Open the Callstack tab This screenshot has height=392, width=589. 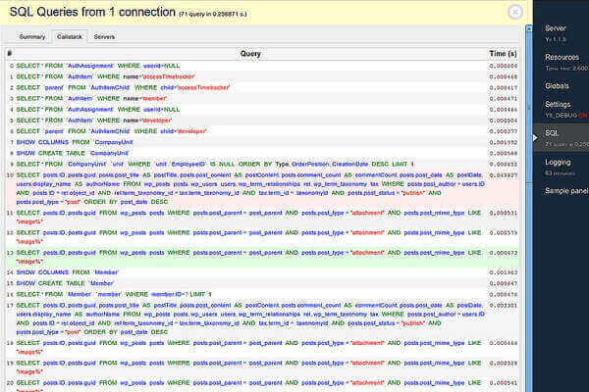[x=69, y=36]
